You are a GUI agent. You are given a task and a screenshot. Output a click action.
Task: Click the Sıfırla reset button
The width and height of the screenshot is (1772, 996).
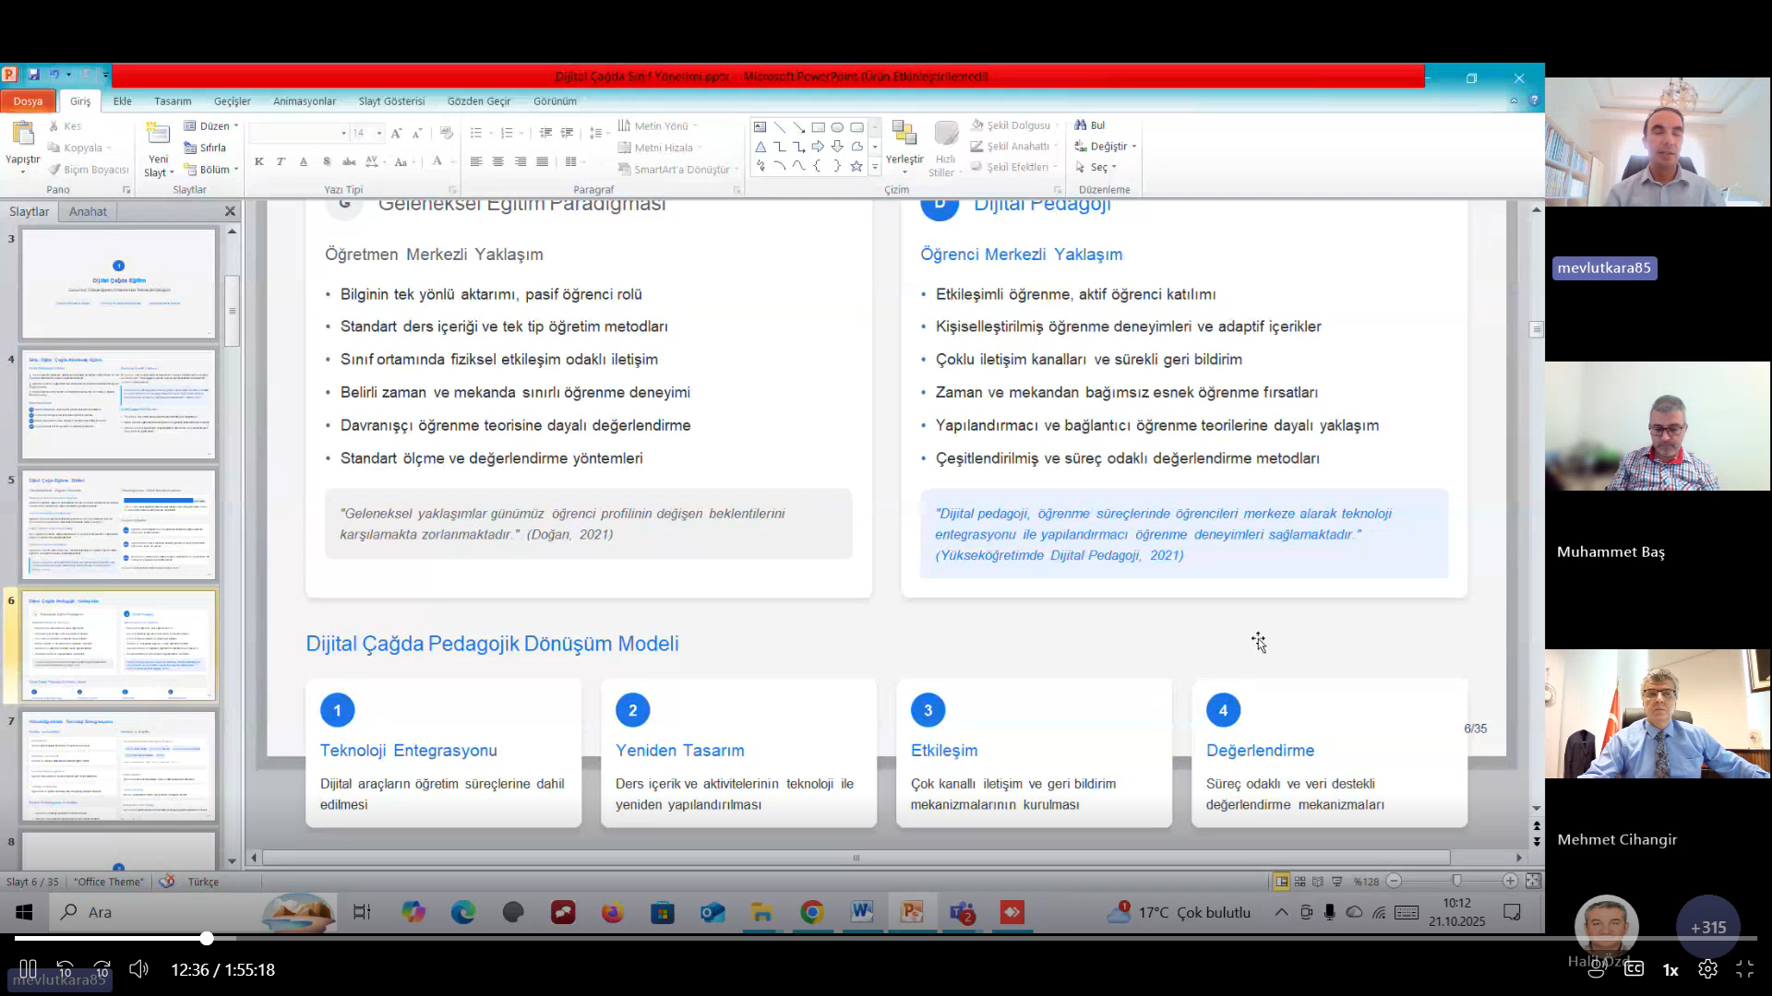point(206,148)
